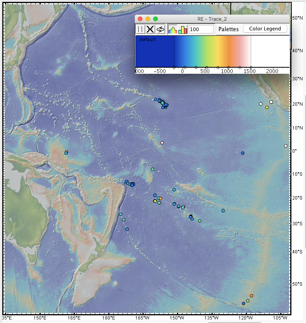Select the discrete color bars icon

coord(182,29)
